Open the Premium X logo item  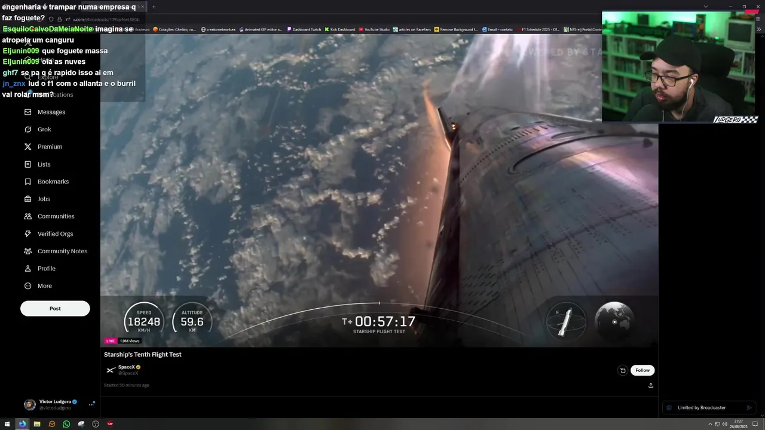(x=27, y=146)
